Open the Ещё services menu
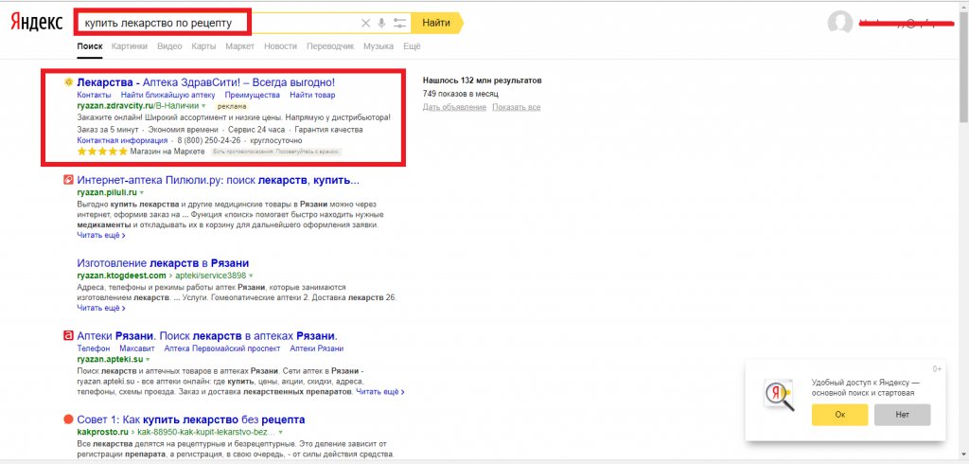This screenshot has width=969, height=464. pyautogui.click(x=412, y=45)
